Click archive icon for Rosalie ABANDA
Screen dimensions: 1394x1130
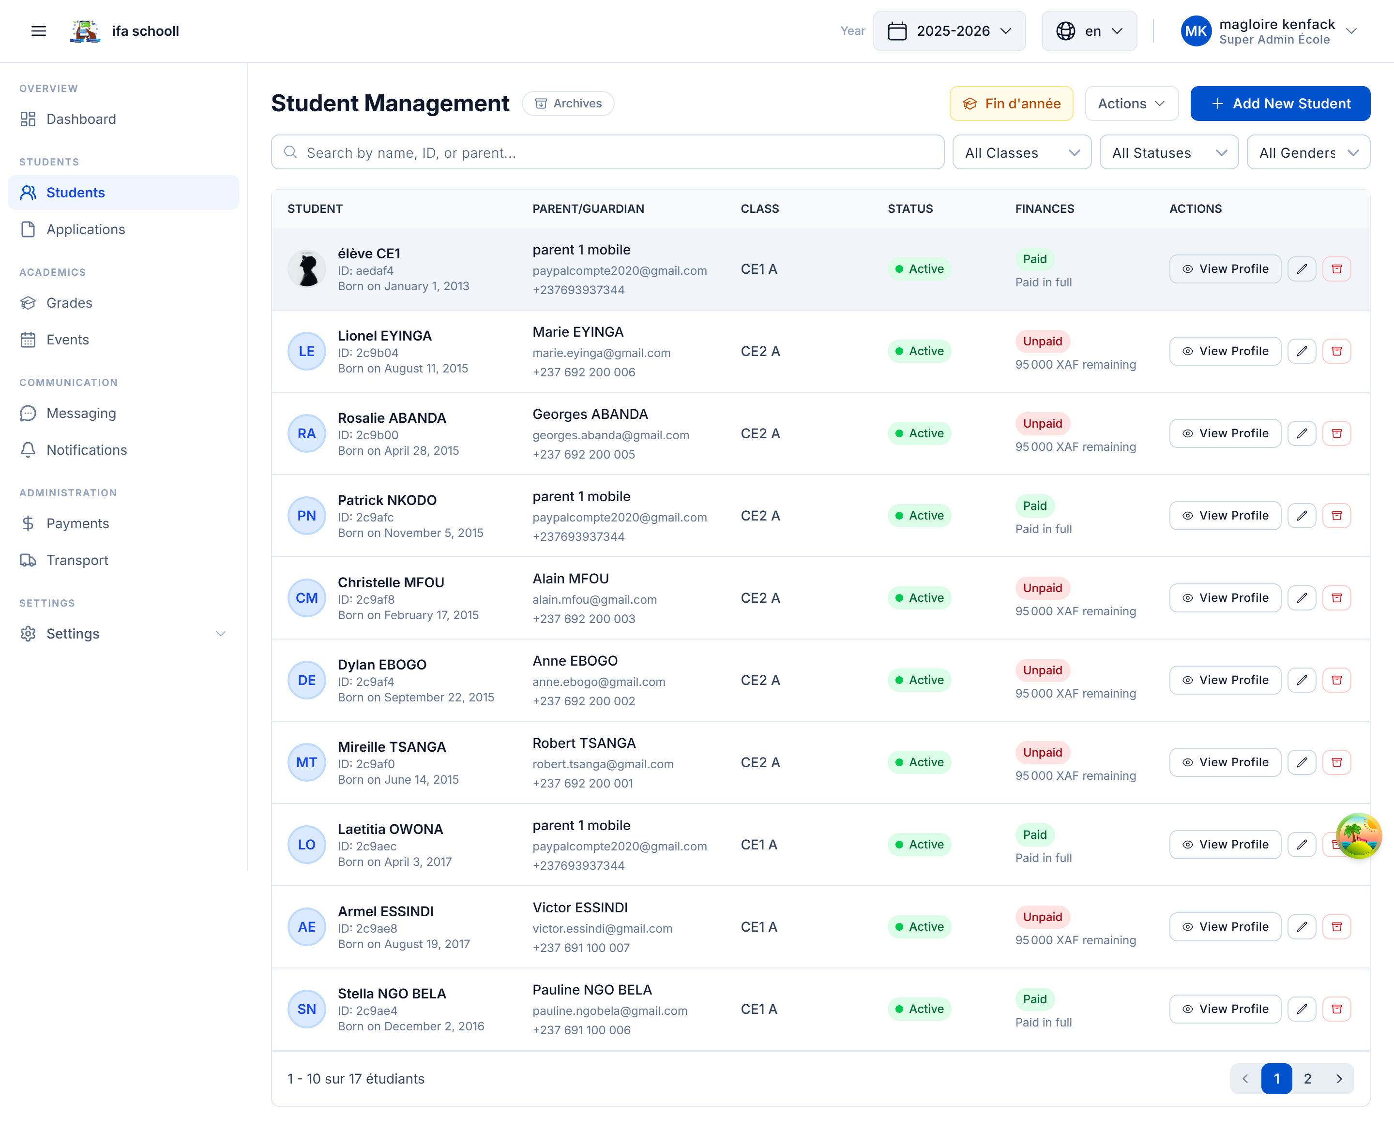click(1336, 433)
